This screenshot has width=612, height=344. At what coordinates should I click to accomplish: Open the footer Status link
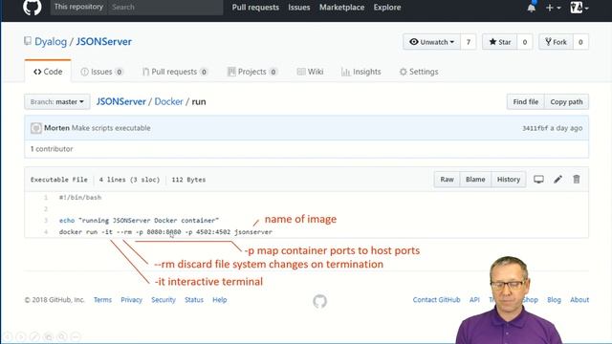point(194,300)
